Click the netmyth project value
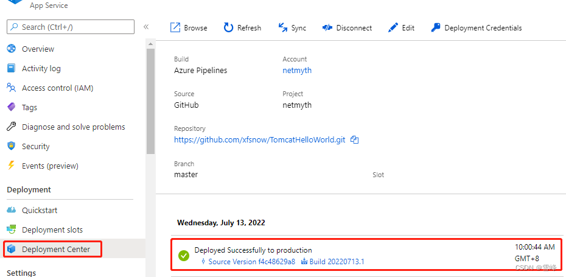 pyautogui.click(x=297, y=105)
